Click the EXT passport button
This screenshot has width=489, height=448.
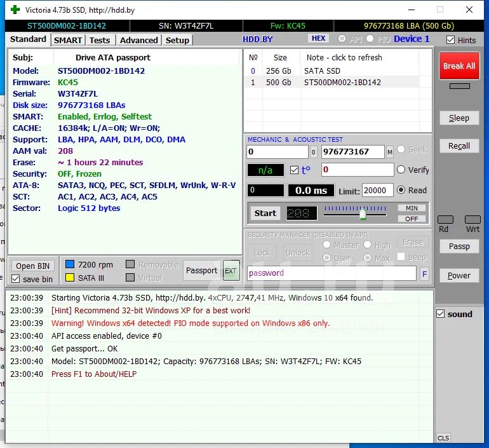231,271
